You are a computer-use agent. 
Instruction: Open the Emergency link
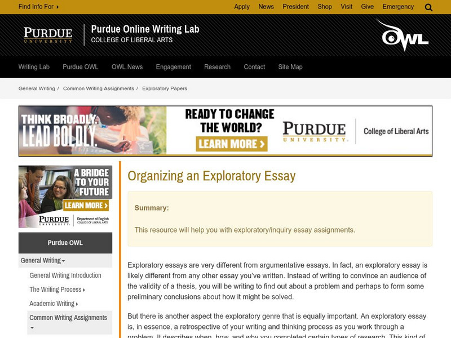tap(398, 7)
